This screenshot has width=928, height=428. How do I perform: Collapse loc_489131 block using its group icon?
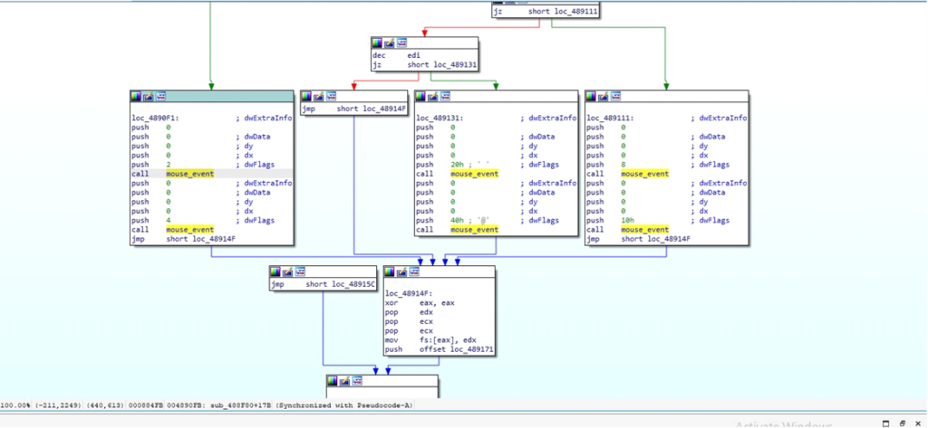(x=444, y=96)
